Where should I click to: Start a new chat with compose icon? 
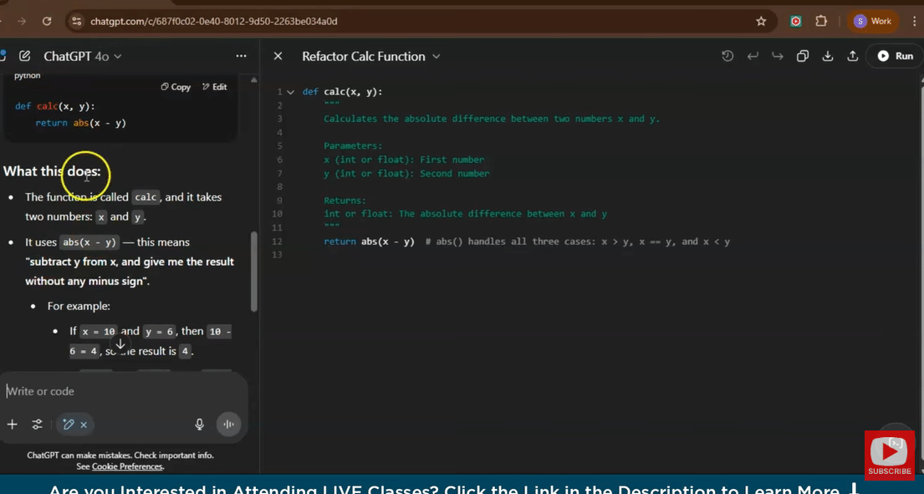25,56
